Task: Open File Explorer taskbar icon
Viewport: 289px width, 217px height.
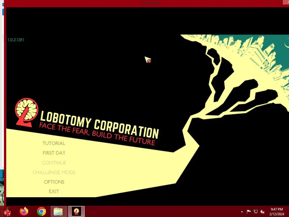Action: point(58,211)
